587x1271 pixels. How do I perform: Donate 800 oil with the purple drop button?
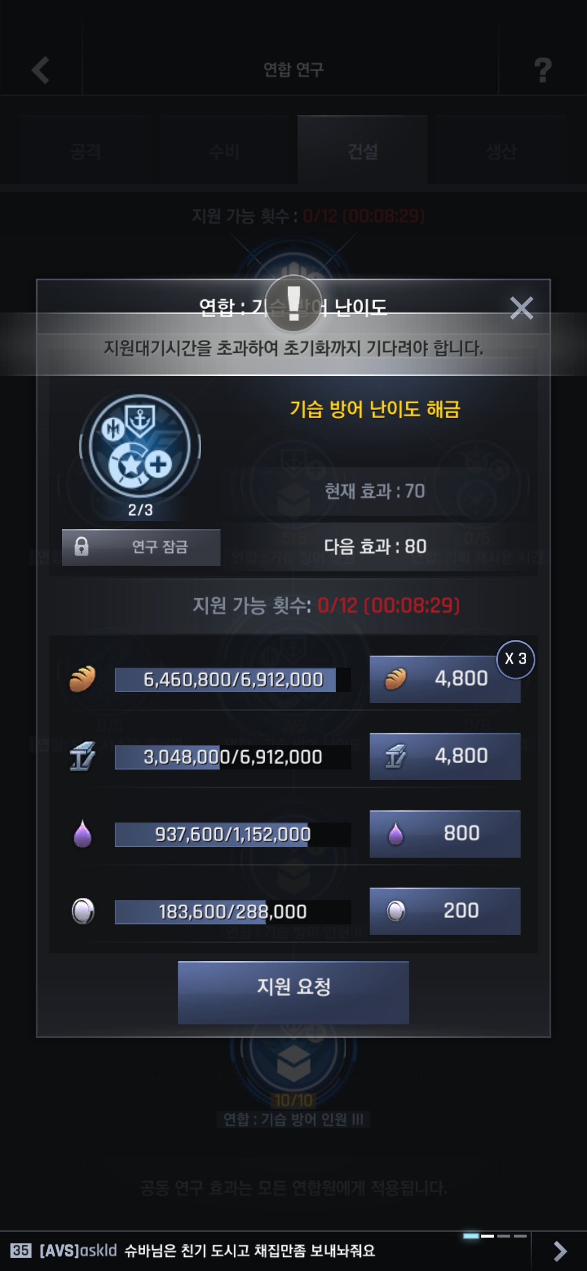tap(445, 834)
